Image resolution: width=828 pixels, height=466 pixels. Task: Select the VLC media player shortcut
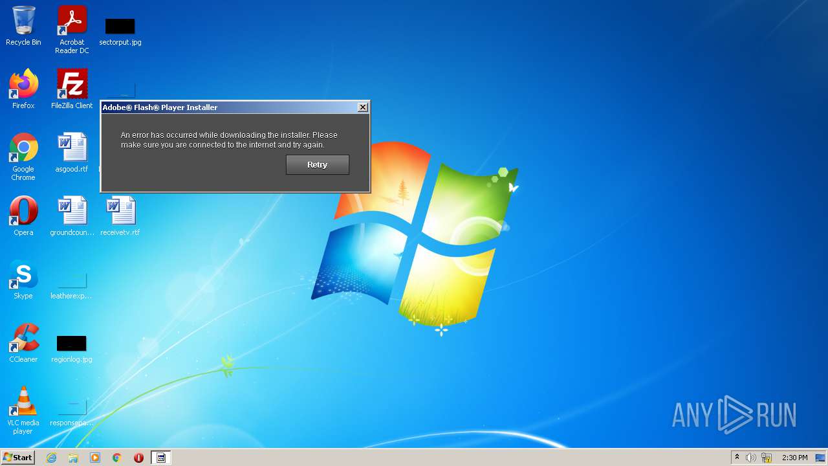coord(23,410)
